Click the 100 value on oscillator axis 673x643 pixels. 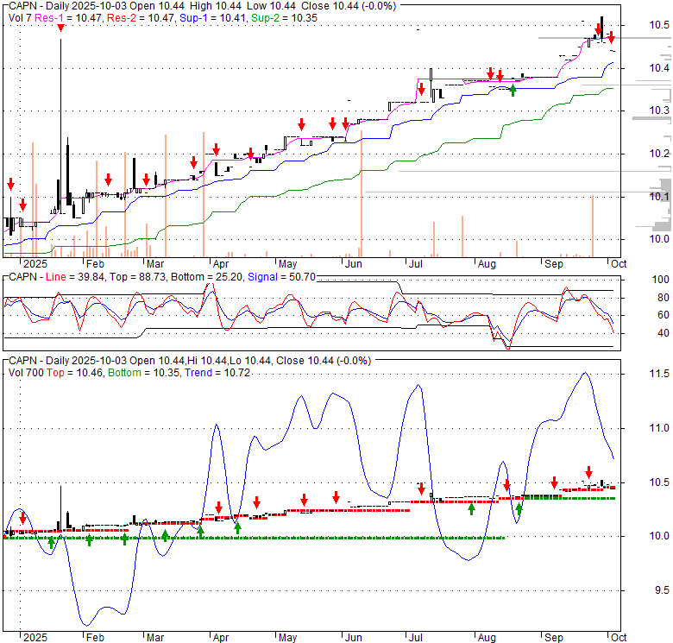pos(659,281)
